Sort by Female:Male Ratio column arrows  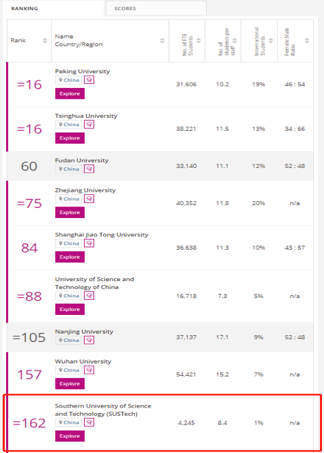pos(307,41)
